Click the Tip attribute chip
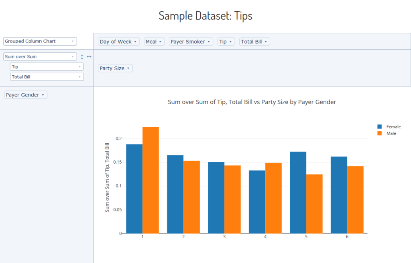Screen dimensions: 411x263 [226, 42]
